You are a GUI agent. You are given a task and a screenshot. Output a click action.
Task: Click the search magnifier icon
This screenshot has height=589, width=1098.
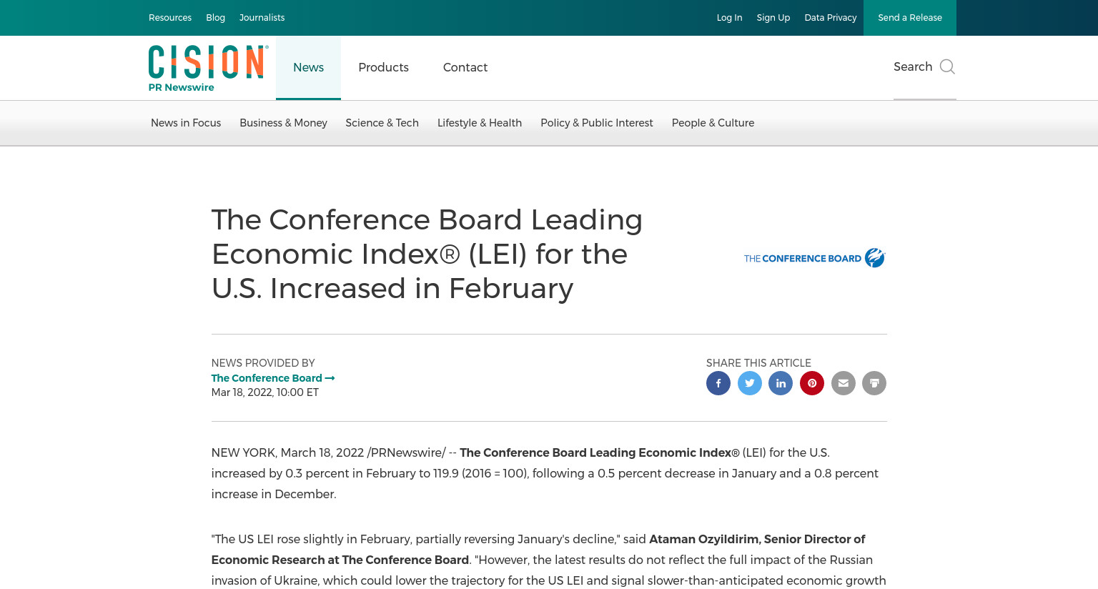tap(947, 66)
